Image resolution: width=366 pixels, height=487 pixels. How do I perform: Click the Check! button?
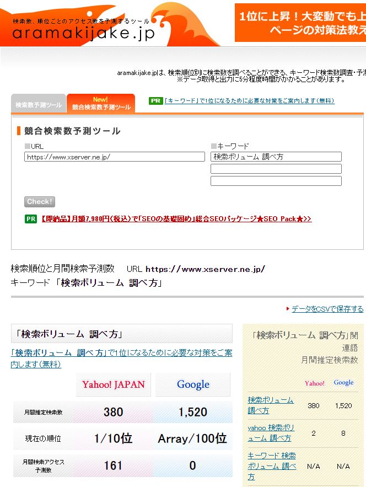40,201
